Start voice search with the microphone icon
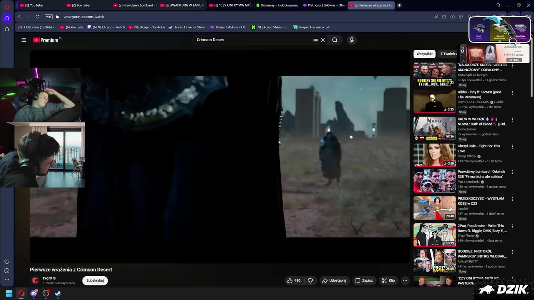Image resolution: width=534 pixels, height=300 pixels. pos(352,40)
